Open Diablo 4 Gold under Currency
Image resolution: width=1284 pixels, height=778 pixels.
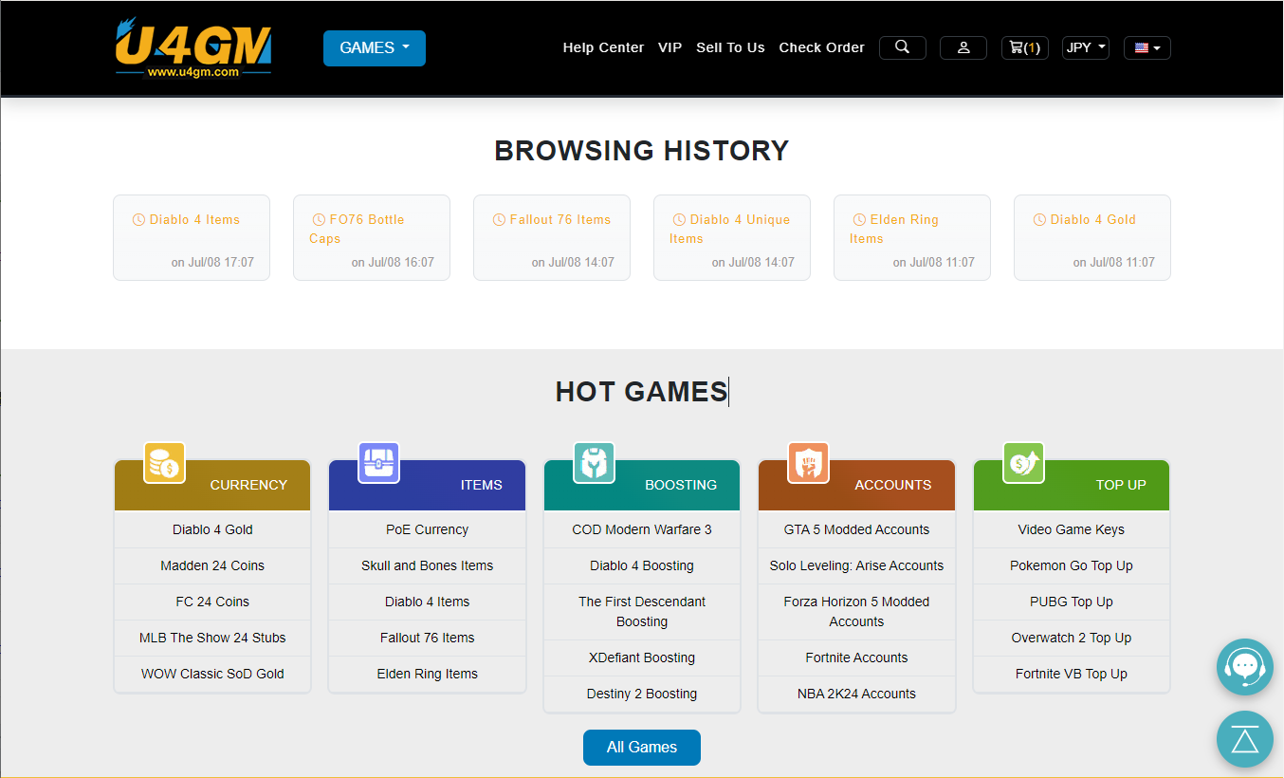pos(212,529)
